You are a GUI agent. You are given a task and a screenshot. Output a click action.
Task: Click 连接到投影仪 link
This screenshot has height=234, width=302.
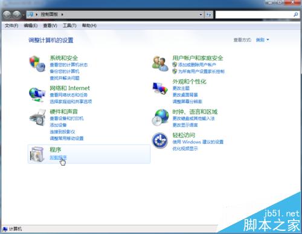(x=62, y=132)
